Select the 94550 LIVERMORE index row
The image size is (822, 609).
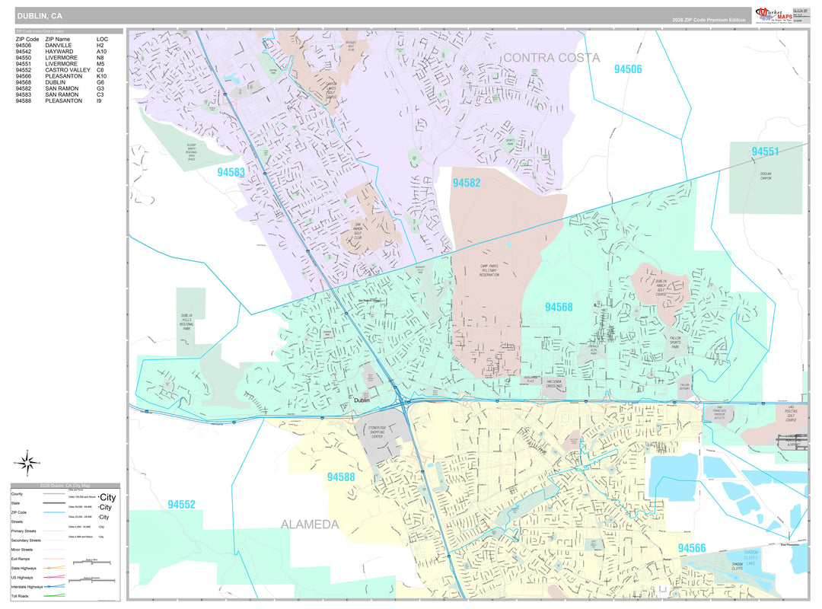[60, 58]
